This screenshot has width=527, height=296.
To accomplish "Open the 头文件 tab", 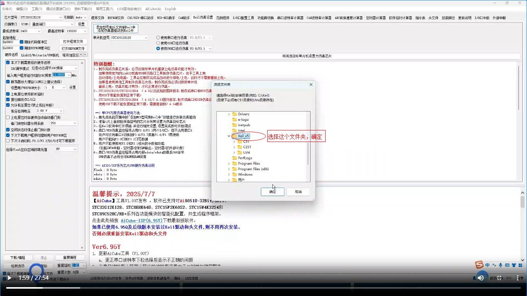I will coord(433,18).
